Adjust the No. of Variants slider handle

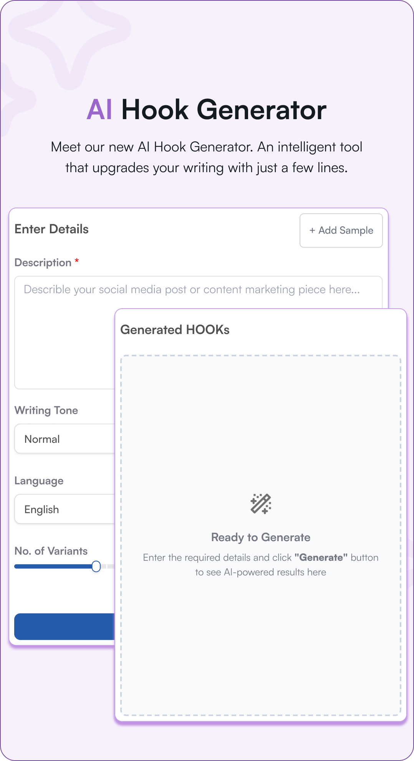pyautogui.click(x=96, y=566)
